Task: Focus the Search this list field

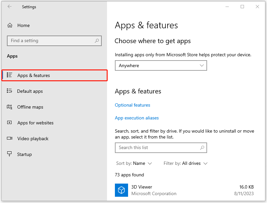Action: tap(161, 147)
